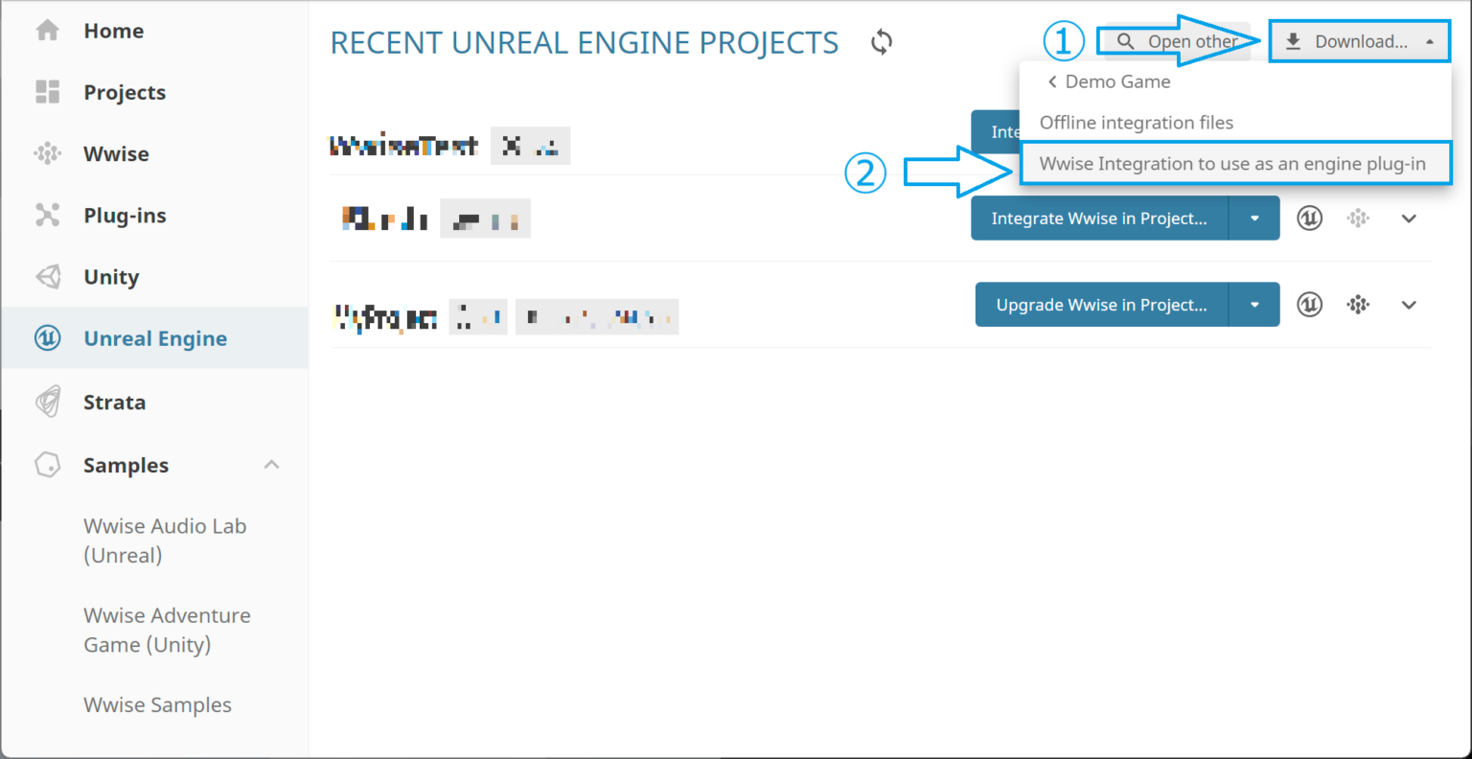Click the Upgrade Wwise in Project button
Viewport: 1472px width, 759px height.
tap(1101, 304)
